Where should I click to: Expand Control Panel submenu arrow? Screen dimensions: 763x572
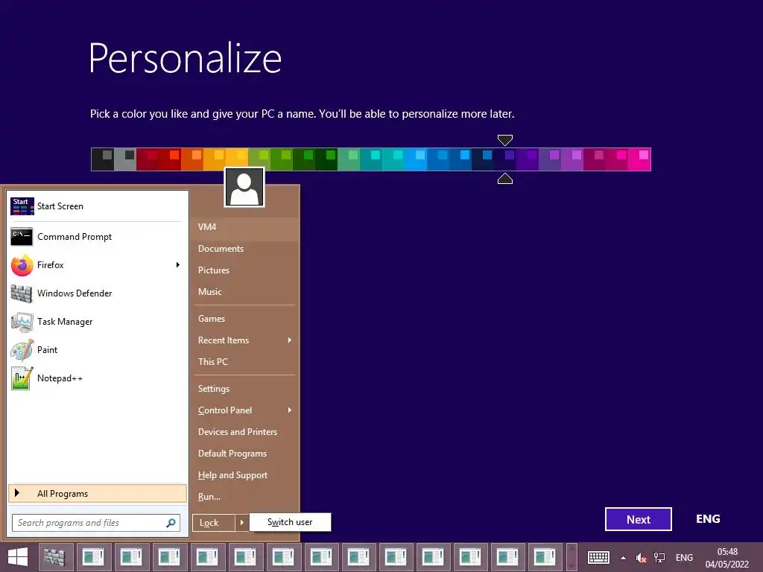point(290,410)
